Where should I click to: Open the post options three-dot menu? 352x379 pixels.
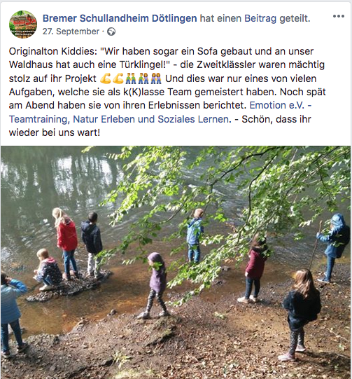[x=339, y=16]
